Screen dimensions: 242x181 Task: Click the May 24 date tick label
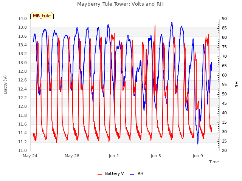pos(30,156)
